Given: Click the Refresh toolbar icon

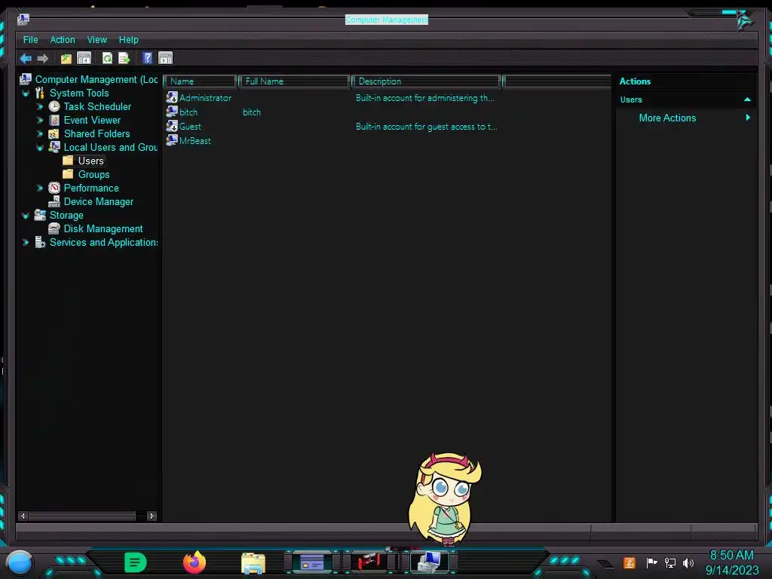Looking at the screenshot, I should (x=107, y=58).
